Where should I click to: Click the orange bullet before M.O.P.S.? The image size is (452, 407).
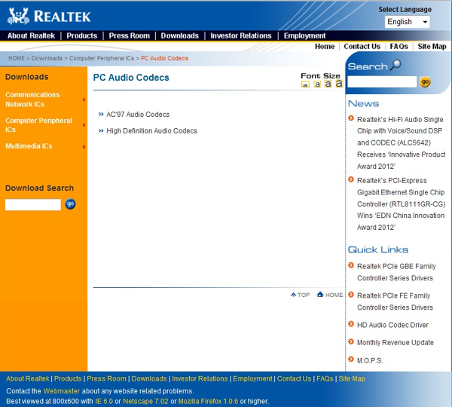[351, 359]
